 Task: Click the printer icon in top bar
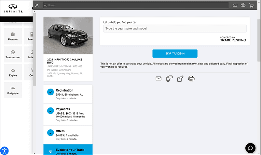(243, 5)
